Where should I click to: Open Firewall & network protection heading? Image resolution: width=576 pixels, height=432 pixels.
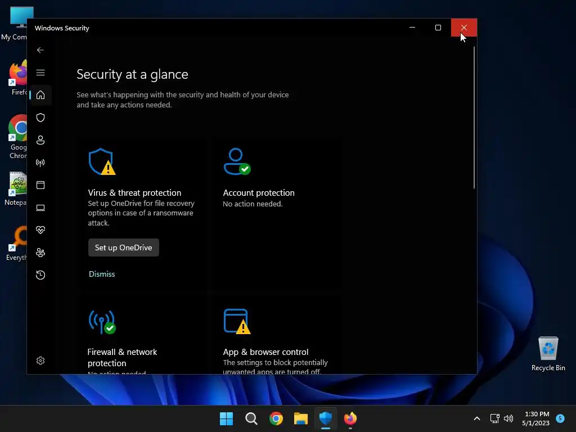pos(122,357)
